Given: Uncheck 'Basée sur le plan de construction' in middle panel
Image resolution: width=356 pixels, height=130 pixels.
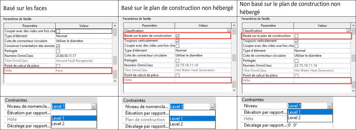Looking at the screenshot, I should tap(177, 36).
